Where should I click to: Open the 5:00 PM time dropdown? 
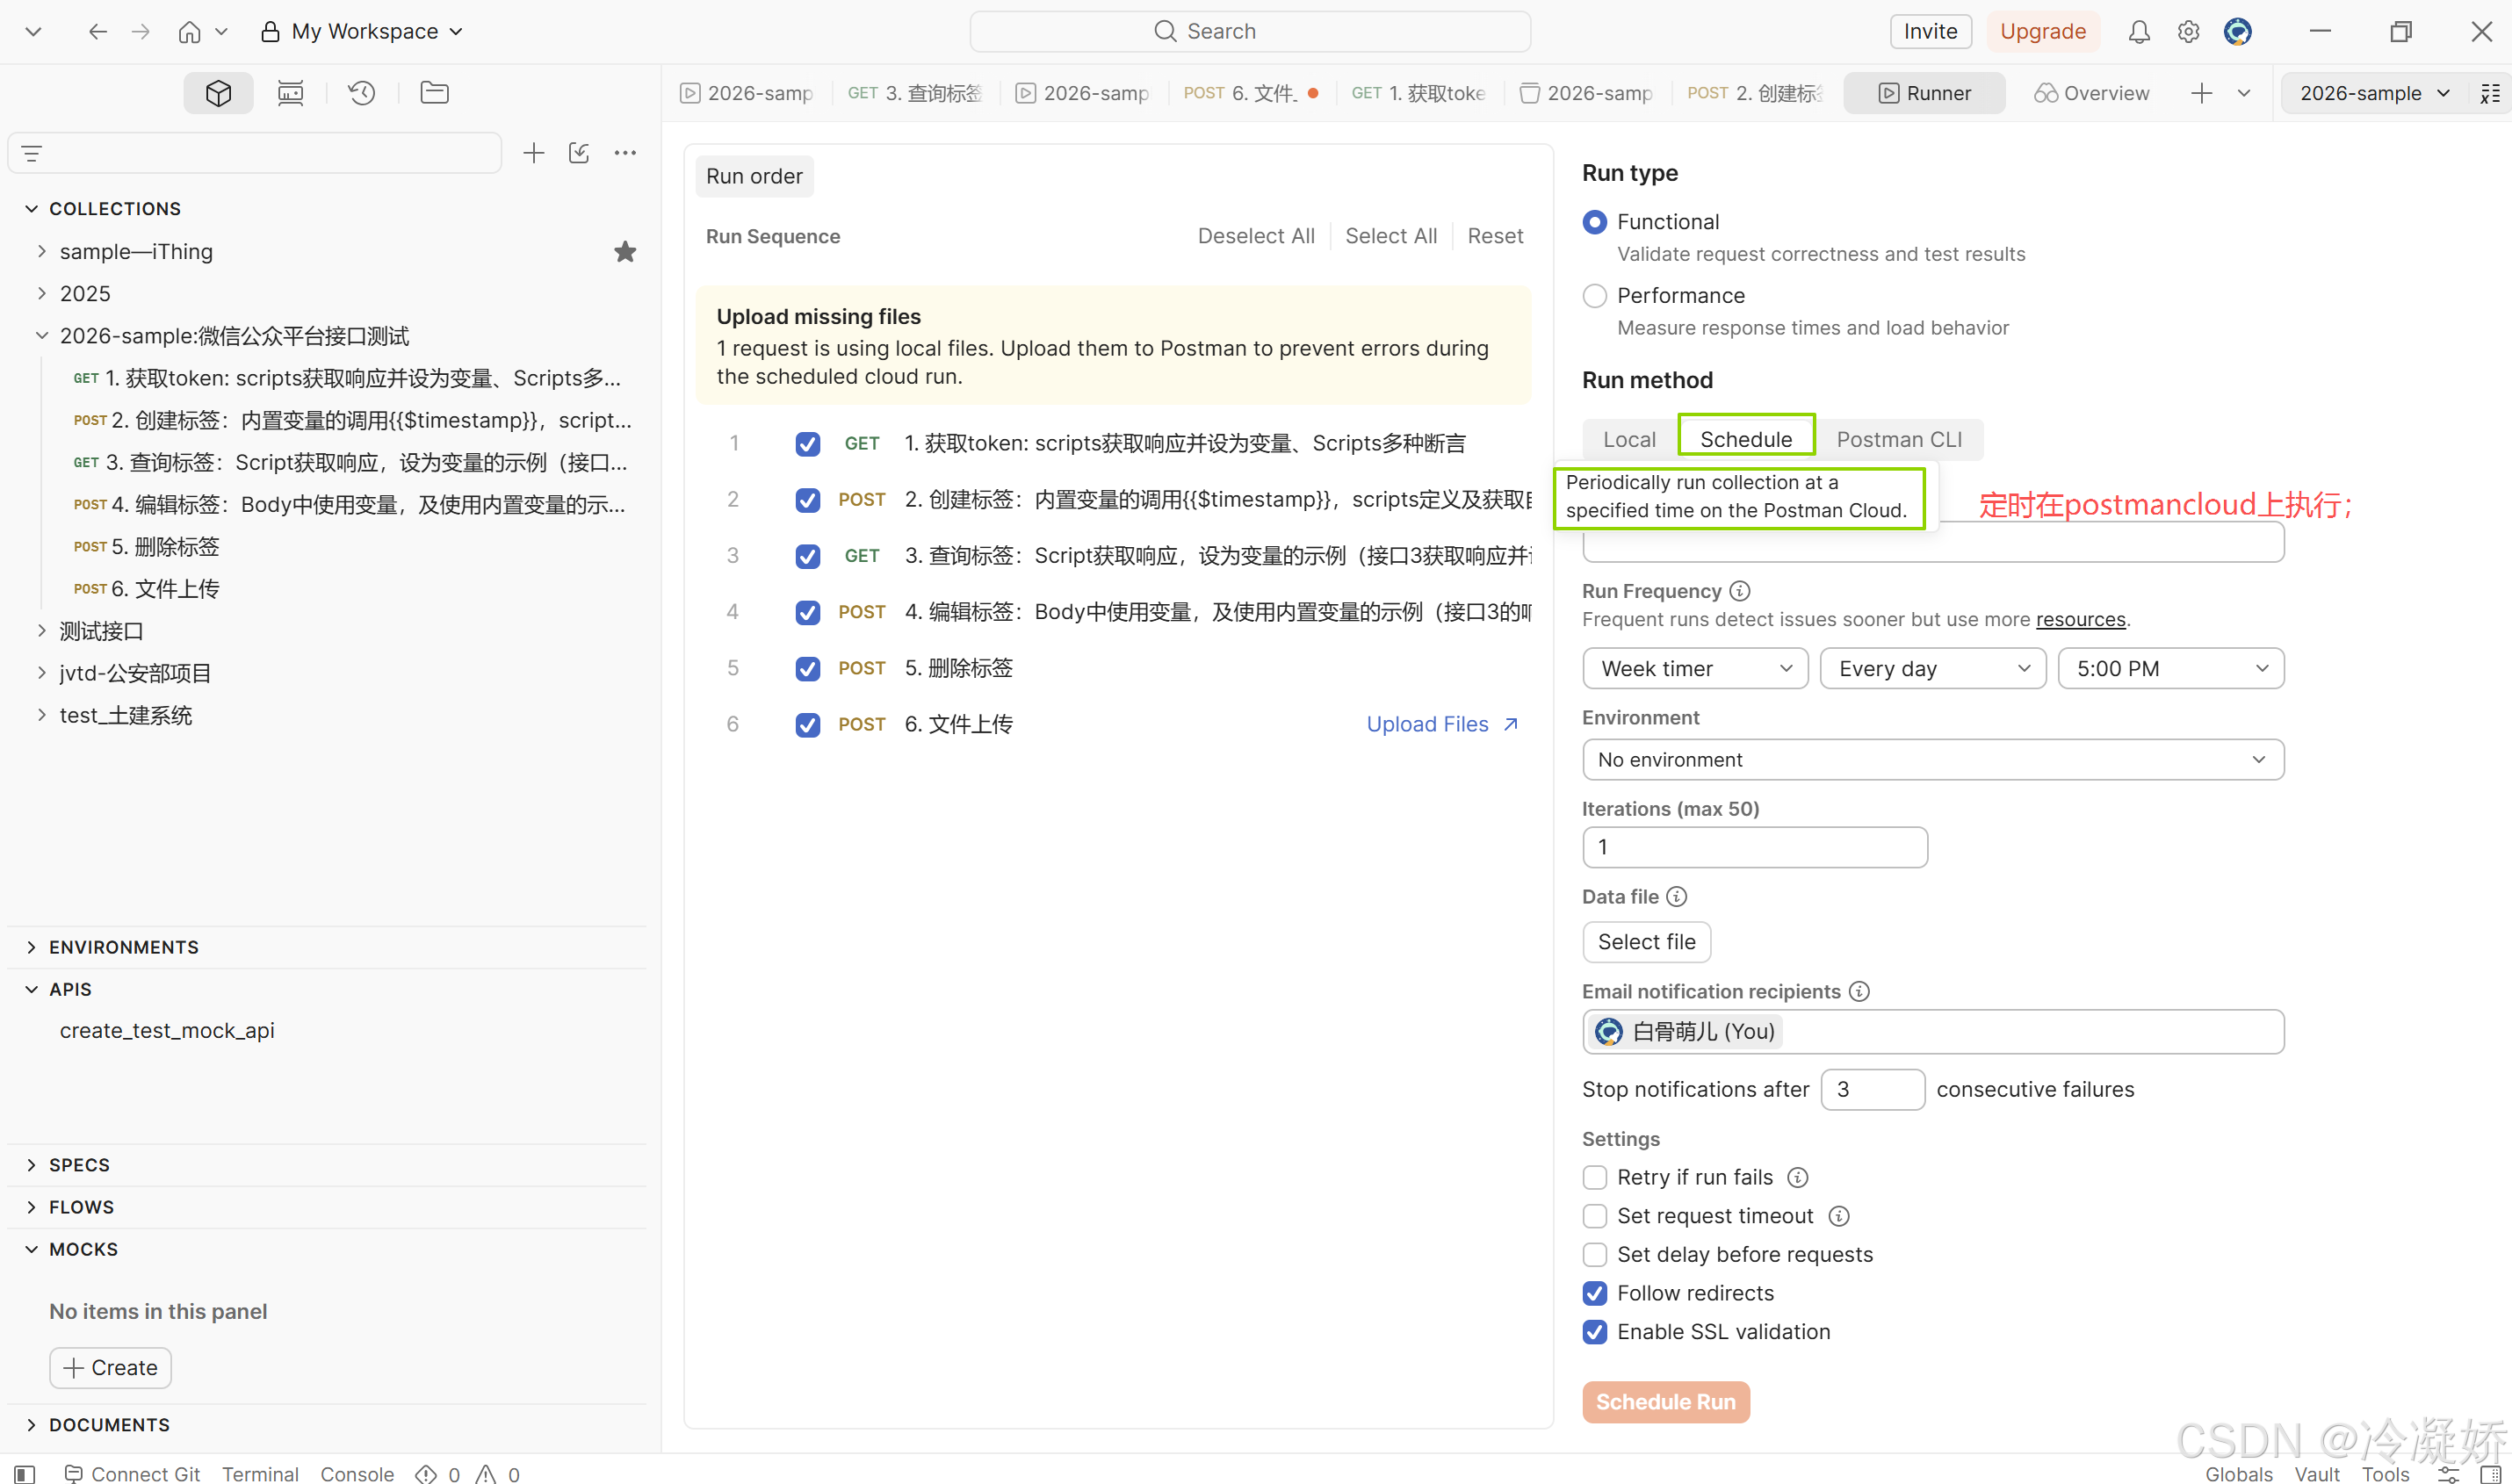pyautogui.click(x=2171, y=669)
